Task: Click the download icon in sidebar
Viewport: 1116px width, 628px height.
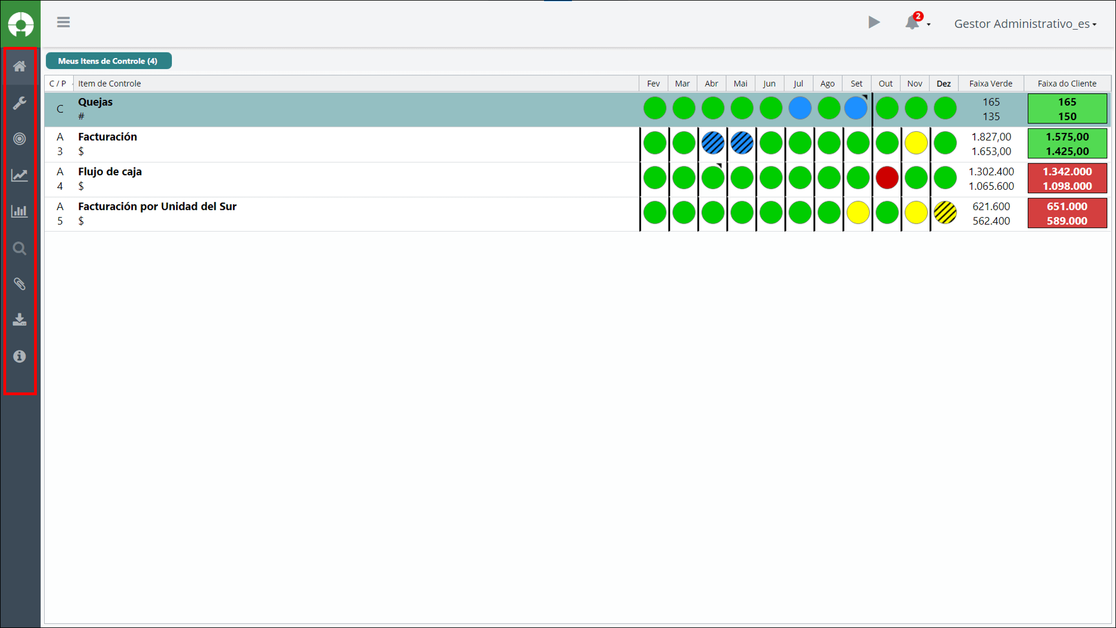Action: 20,320
